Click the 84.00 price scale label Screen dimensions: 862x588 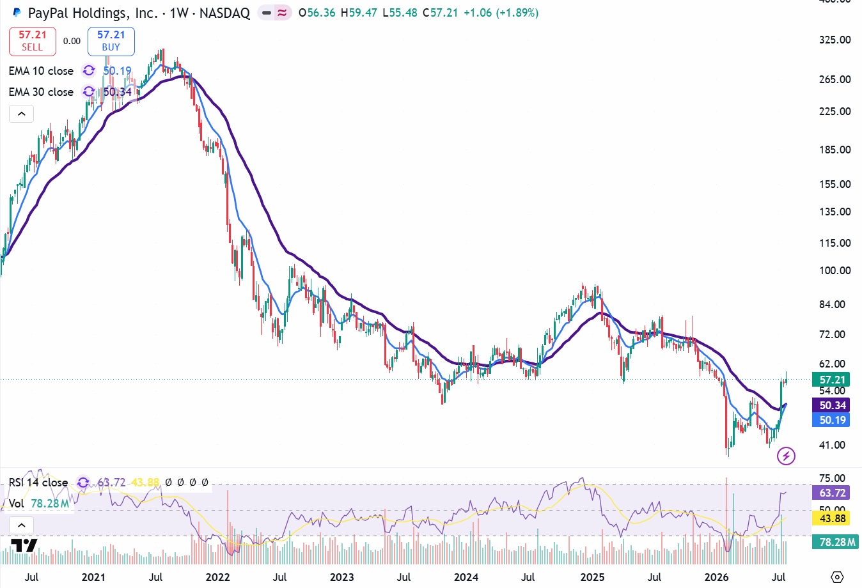tap(833, 304)
